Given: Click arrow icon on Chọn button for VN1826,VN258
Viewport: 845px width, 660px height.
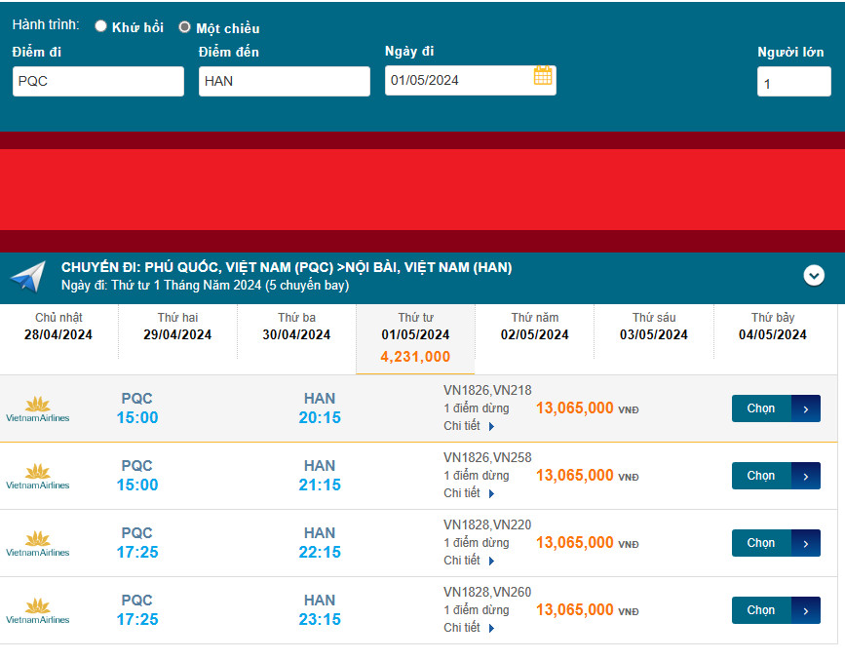Looking at the screenshot, I should [805, 476].
